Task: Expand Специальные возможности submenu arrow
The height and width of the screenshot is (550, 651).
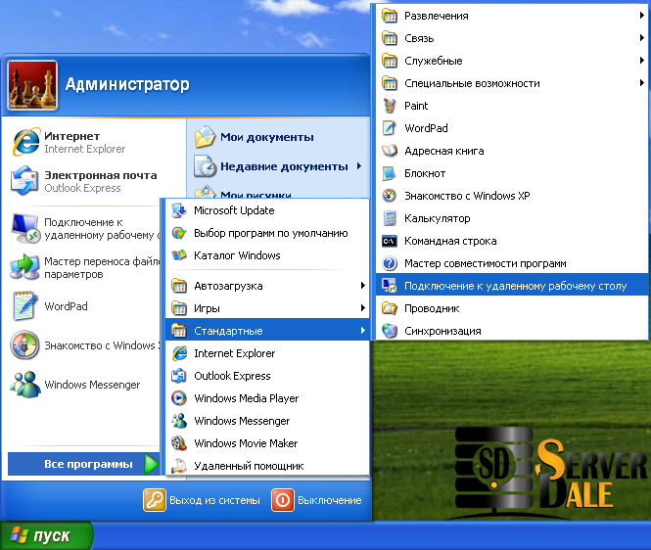Action: click(642, 83)
